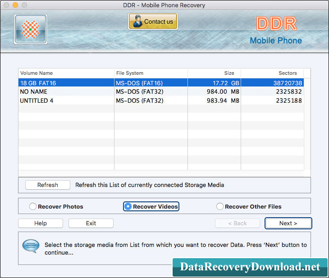
Task: Select the NO NAME volume row
Action: point(161,91)
